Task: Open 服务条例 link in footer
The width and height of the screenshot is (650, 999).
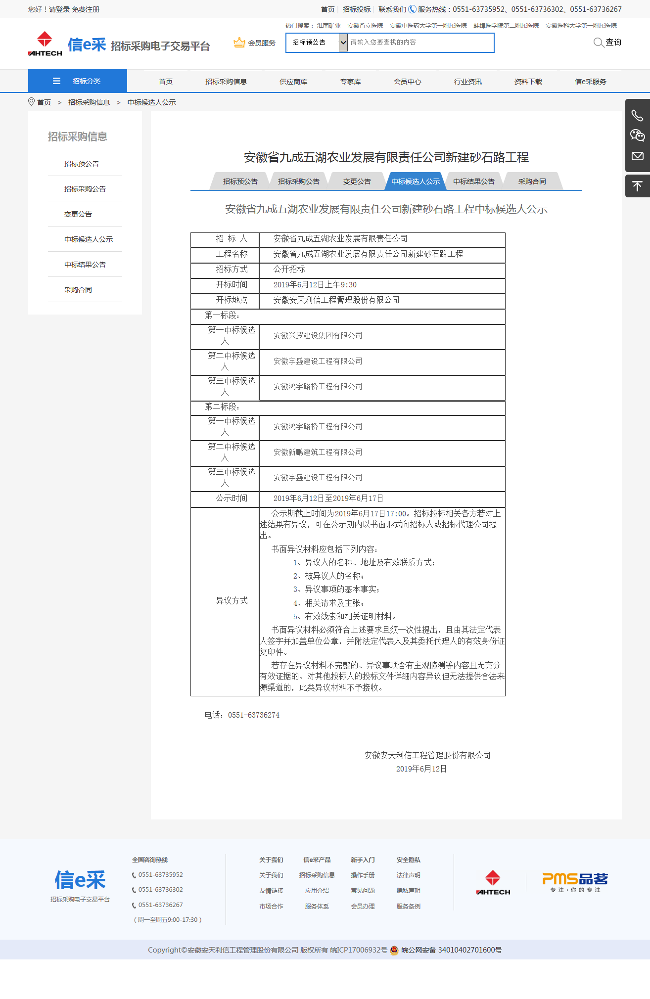Action: pyautogui.click(x=408, y=907)
